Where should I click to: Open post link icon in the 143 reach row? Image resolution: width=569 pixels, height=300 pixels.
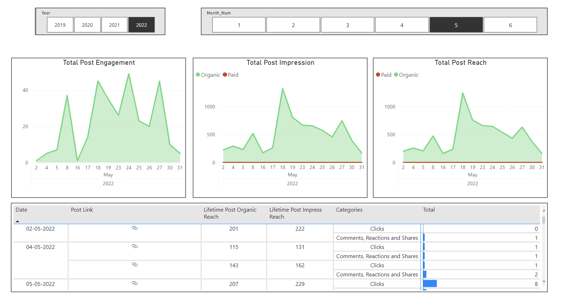click(135, 264)
